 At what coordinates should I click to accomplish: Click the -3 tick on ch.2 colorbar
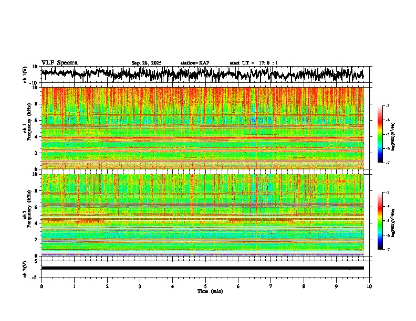click(x=388, y=192)
